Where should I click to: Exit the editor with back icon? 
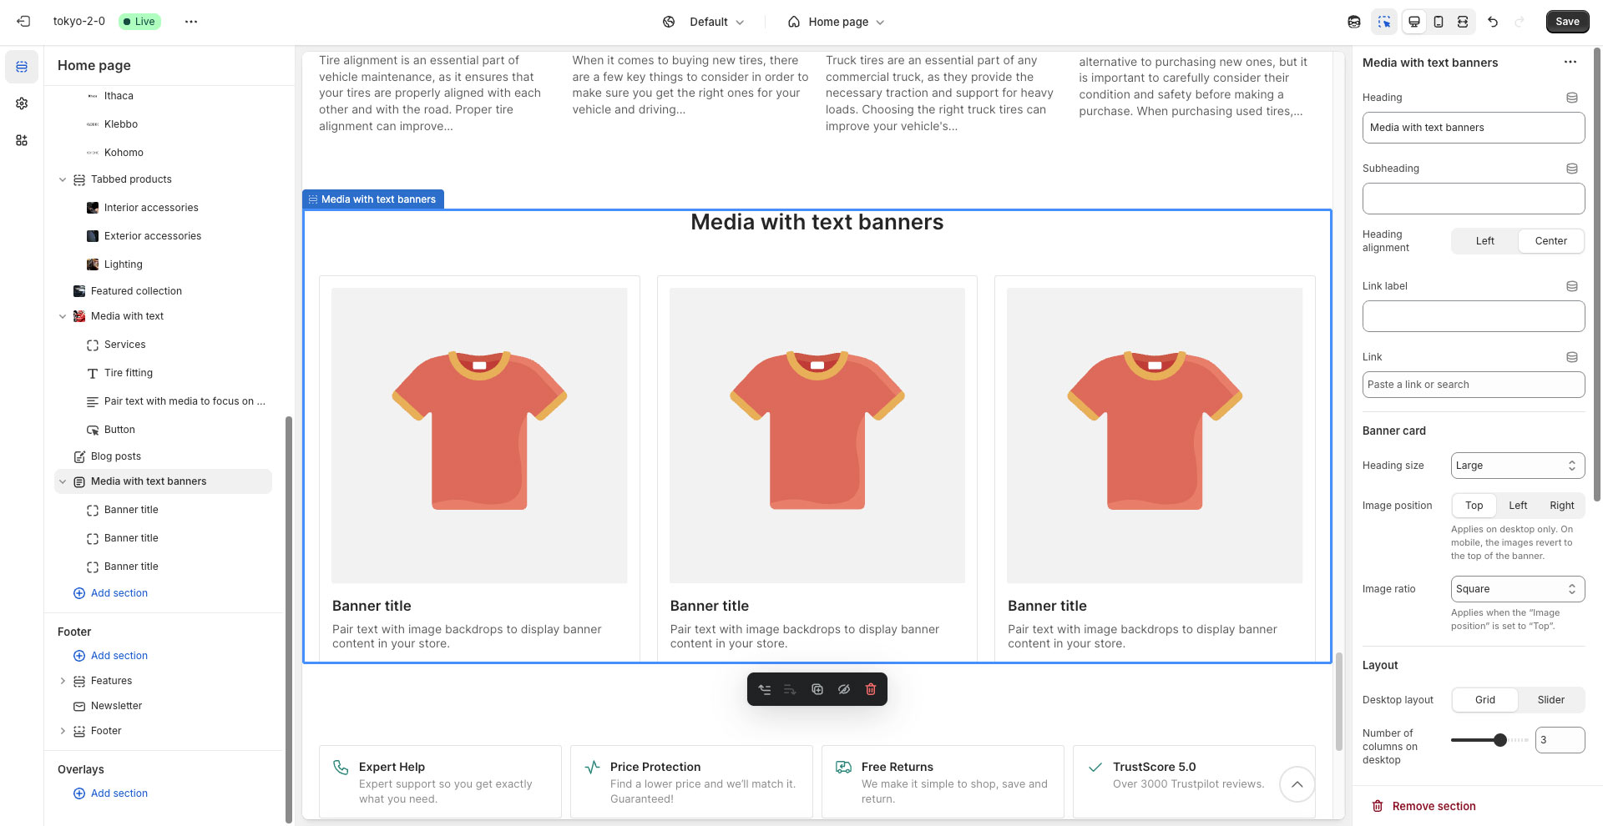click(23, 22)
